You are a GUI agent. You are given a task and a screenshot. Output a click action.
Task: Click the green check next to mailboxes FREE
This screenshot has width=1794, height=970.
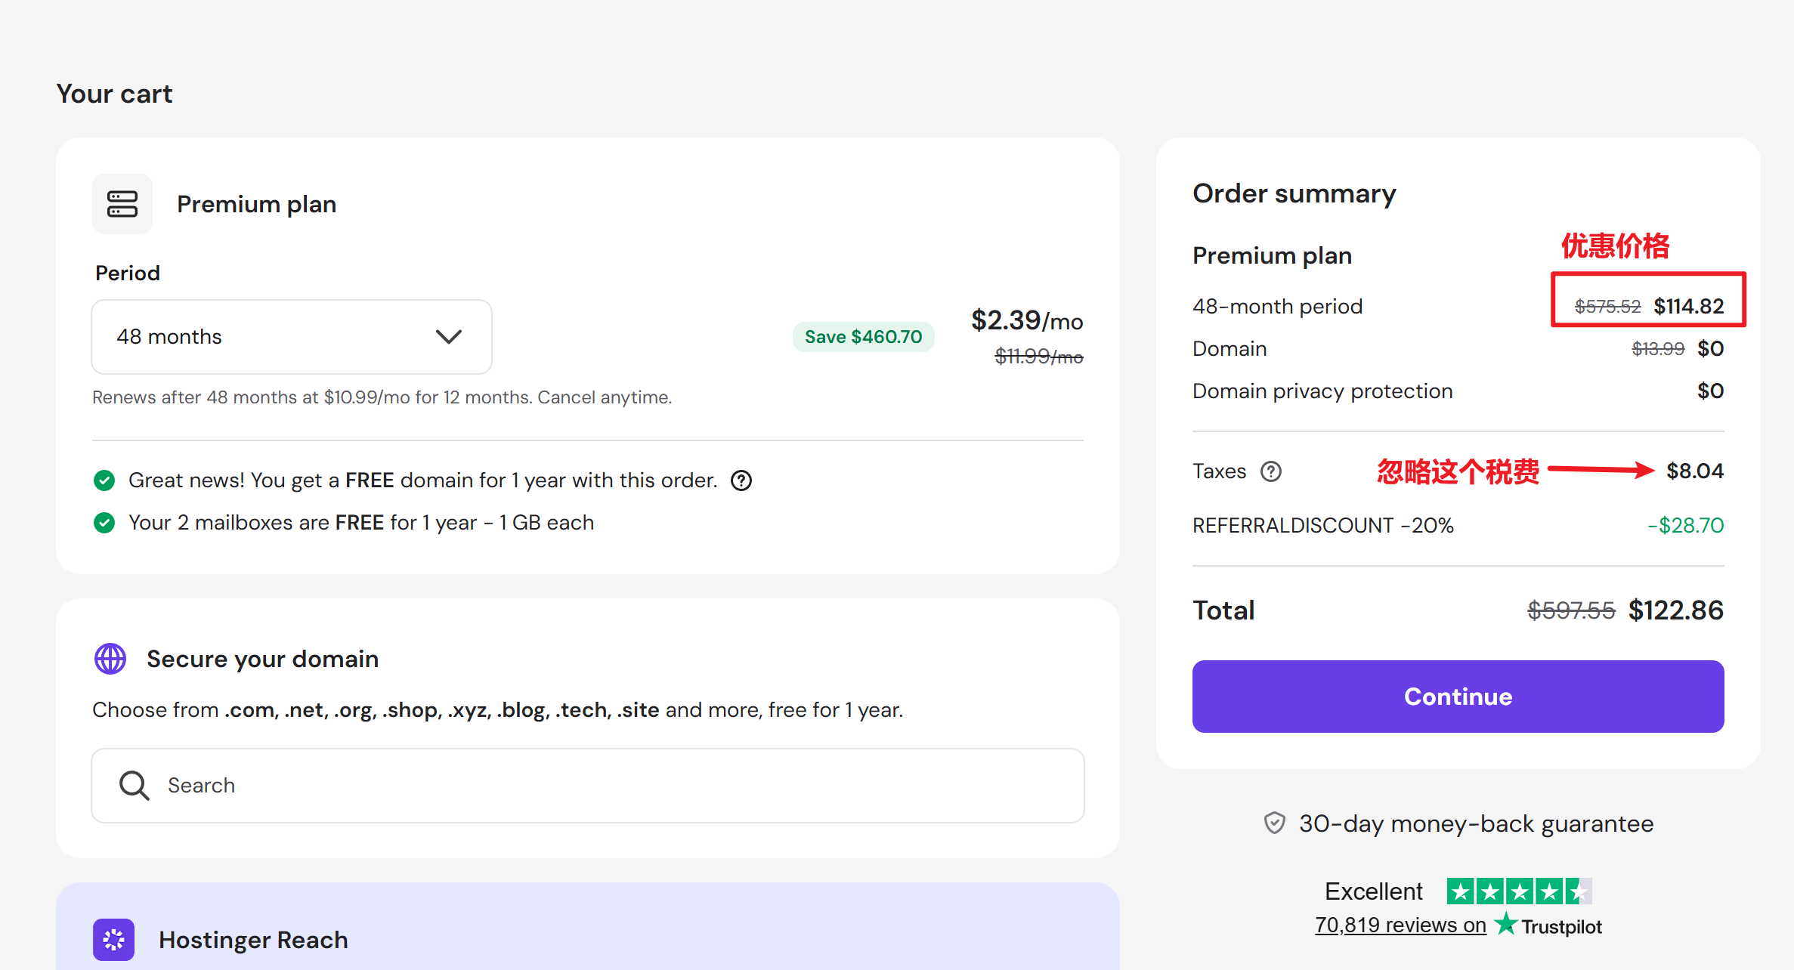(104, 523)
